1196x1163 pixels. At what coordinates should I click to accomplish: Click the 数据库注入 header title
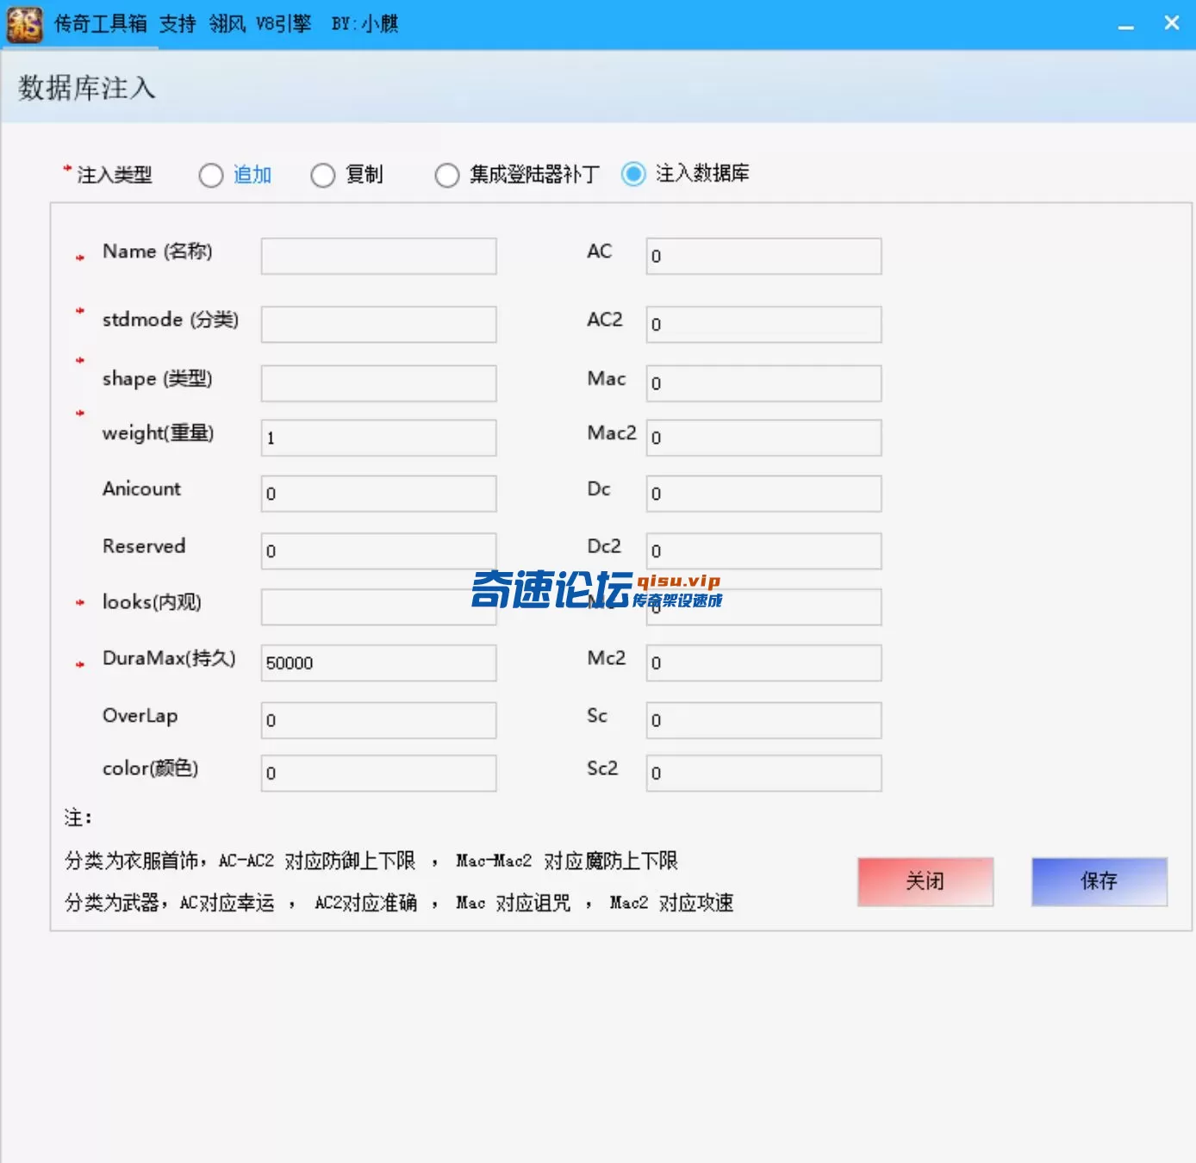pos(87,88)
